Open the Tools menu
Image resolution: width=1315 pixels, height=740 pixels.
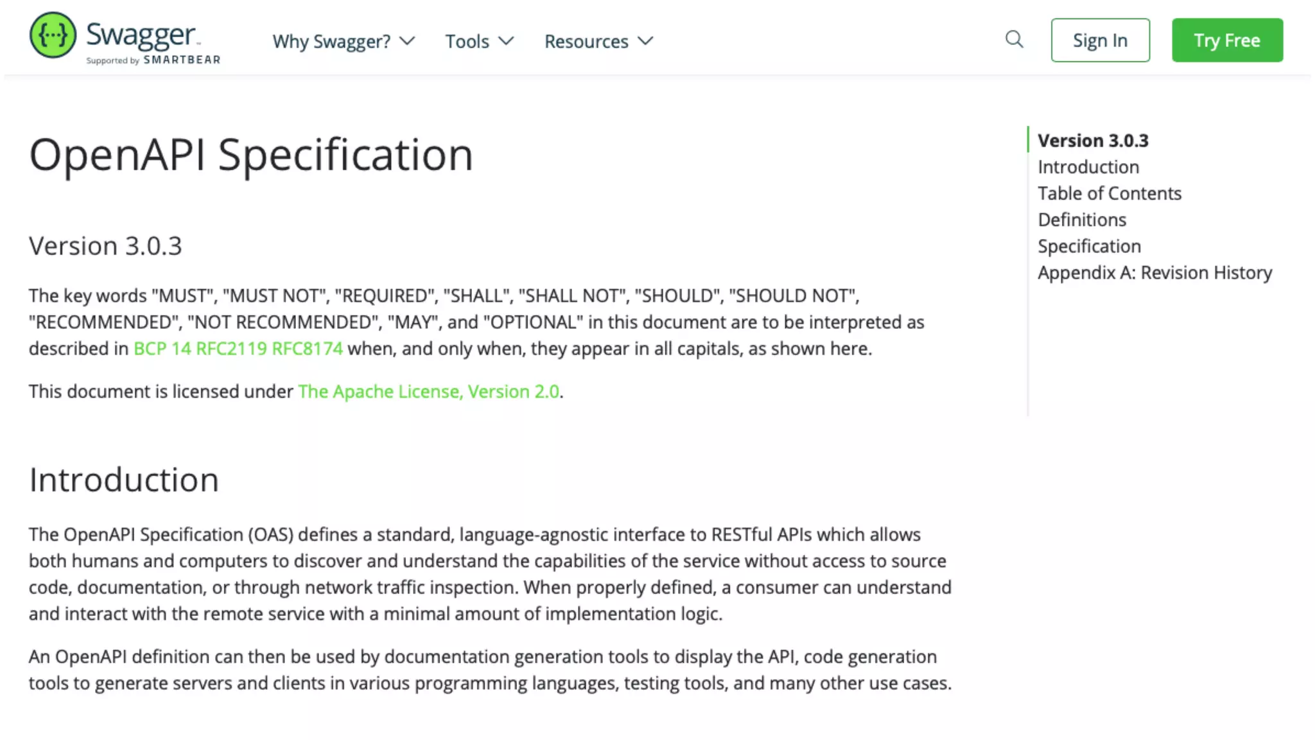(x=467, y=41)
